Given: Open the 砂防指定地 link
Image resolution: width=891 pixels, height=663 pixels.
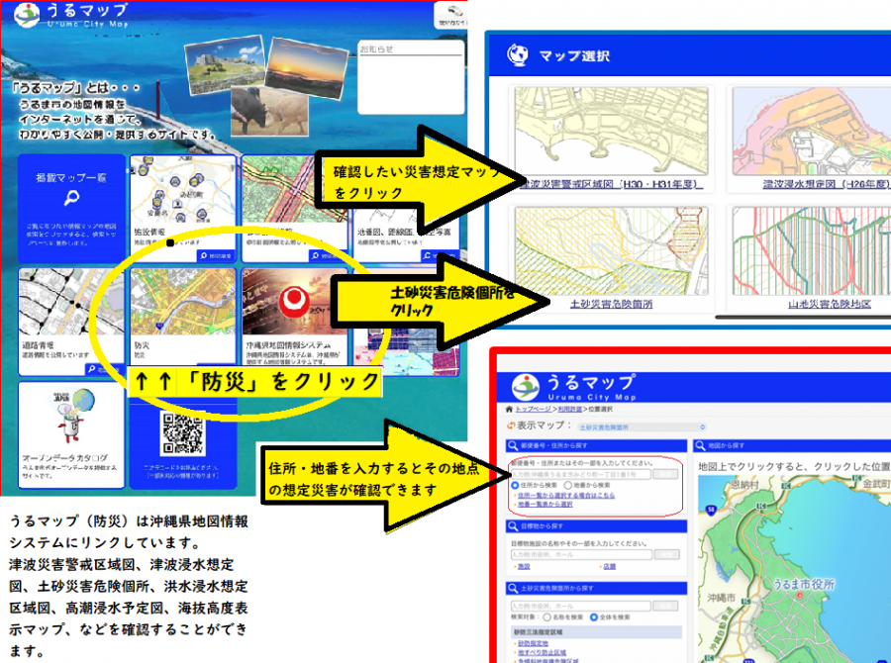Looking at the screenshot, I should [x=533, y=643].
